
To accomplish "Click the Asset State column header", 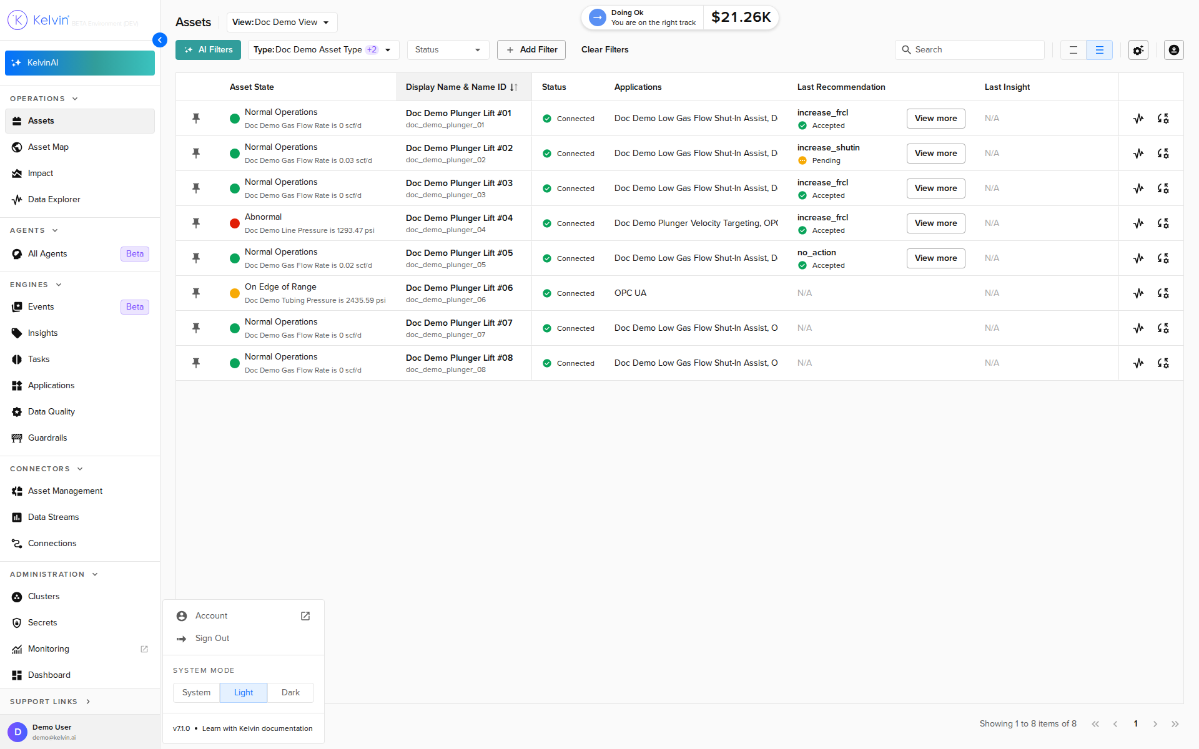I will tap(252, 87).
